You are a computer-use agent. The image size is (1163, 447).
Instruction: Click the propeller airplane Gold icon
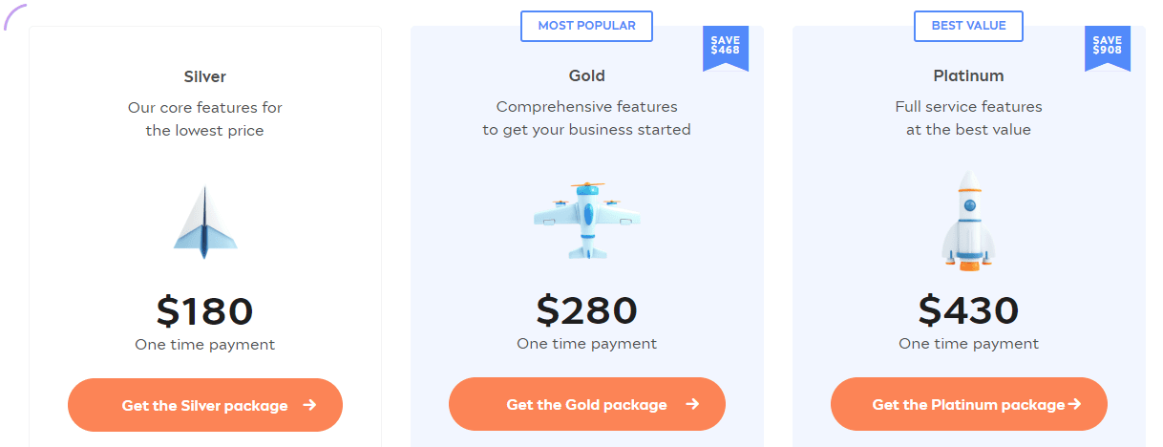(x=587, y=221)
